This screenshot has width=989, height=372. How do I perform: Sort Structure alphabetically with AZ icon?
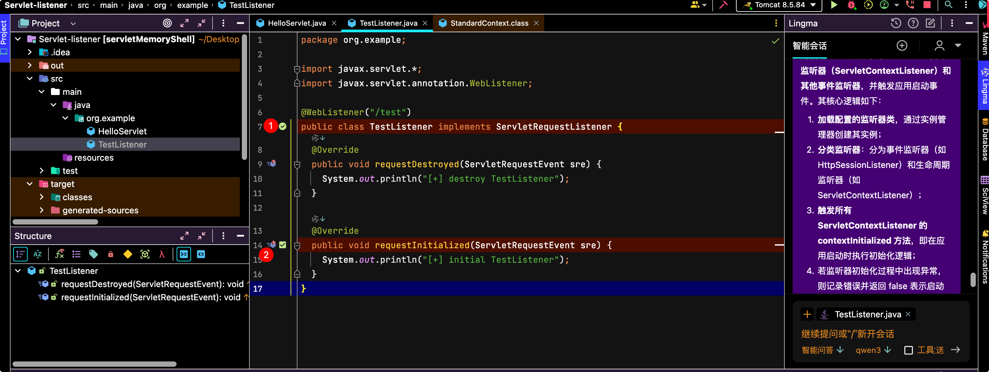coord(38,254)
